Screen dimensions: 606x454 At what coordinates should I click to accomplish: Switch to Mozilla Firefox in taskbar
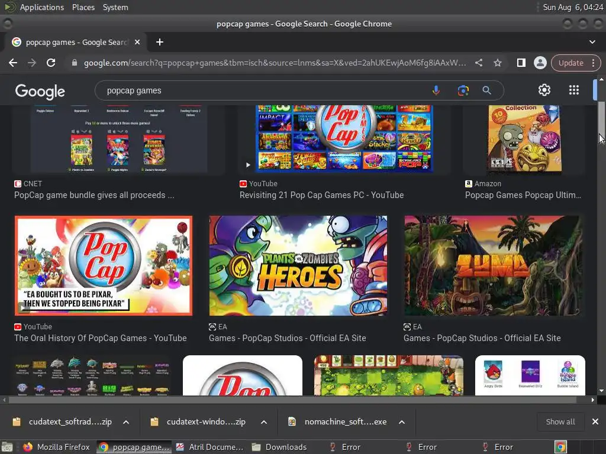tap(57, 447)
